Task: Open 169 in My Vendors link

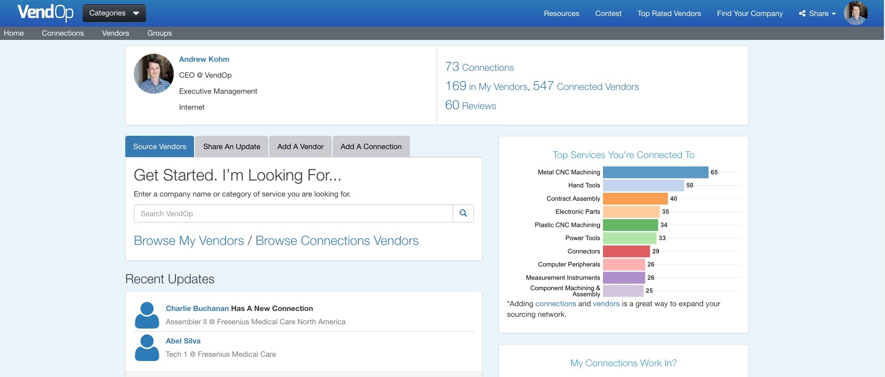Action: coord(486,86)
